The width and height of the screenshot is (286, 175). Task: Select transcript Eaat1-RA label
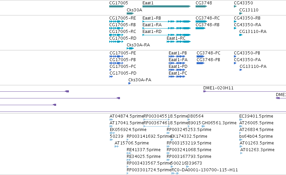pyautogui.click(x=152, y=25)
